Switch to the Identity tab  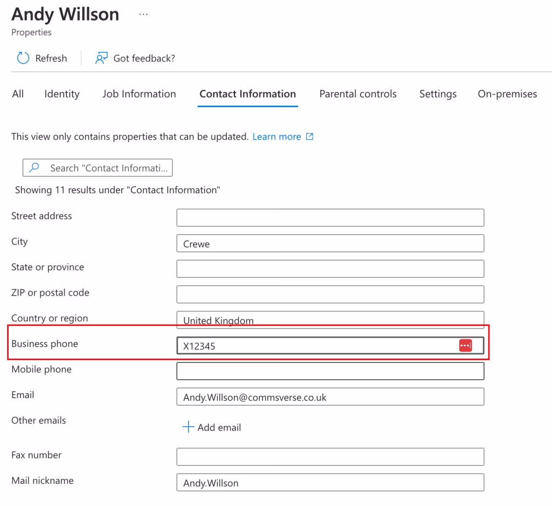pos(61,94)
